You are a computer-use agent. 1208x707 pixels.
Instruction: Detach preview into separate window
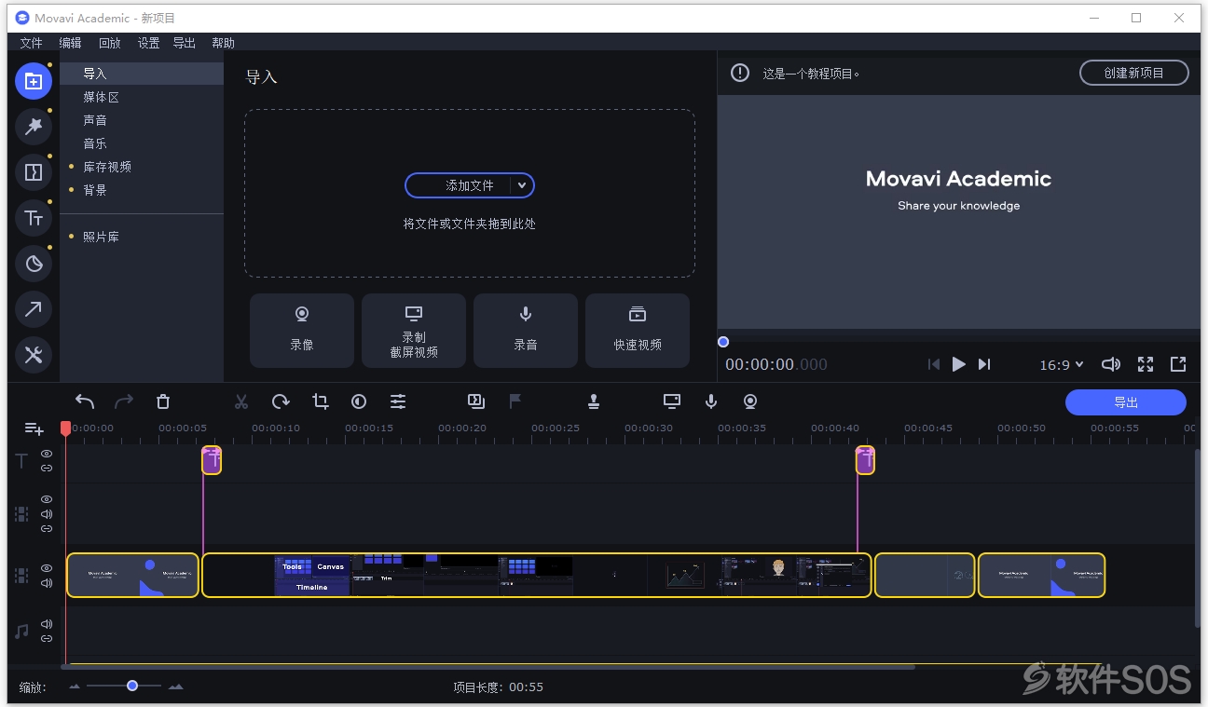pyautogui.click(x=1178, y=364)
